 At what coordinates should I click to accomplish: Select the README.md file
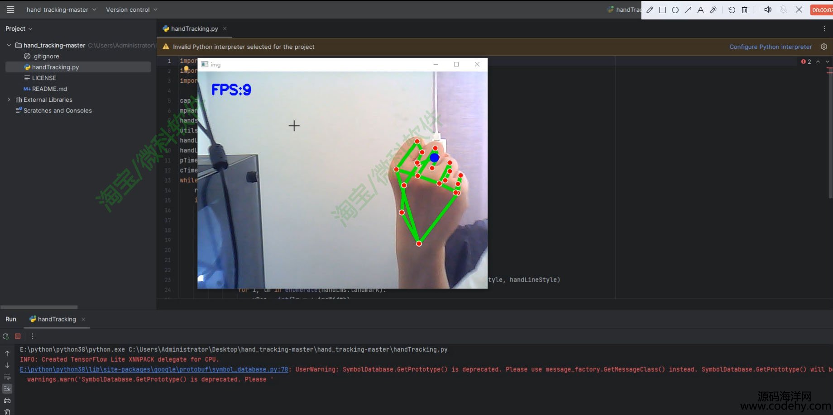(49, 89)
